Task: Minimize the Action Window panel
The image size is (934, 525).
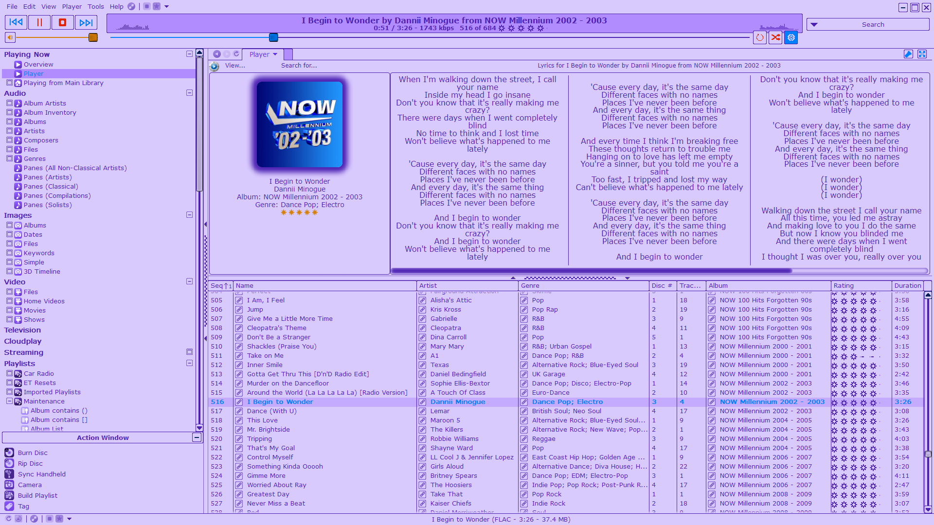Action: tap(197, 437)
